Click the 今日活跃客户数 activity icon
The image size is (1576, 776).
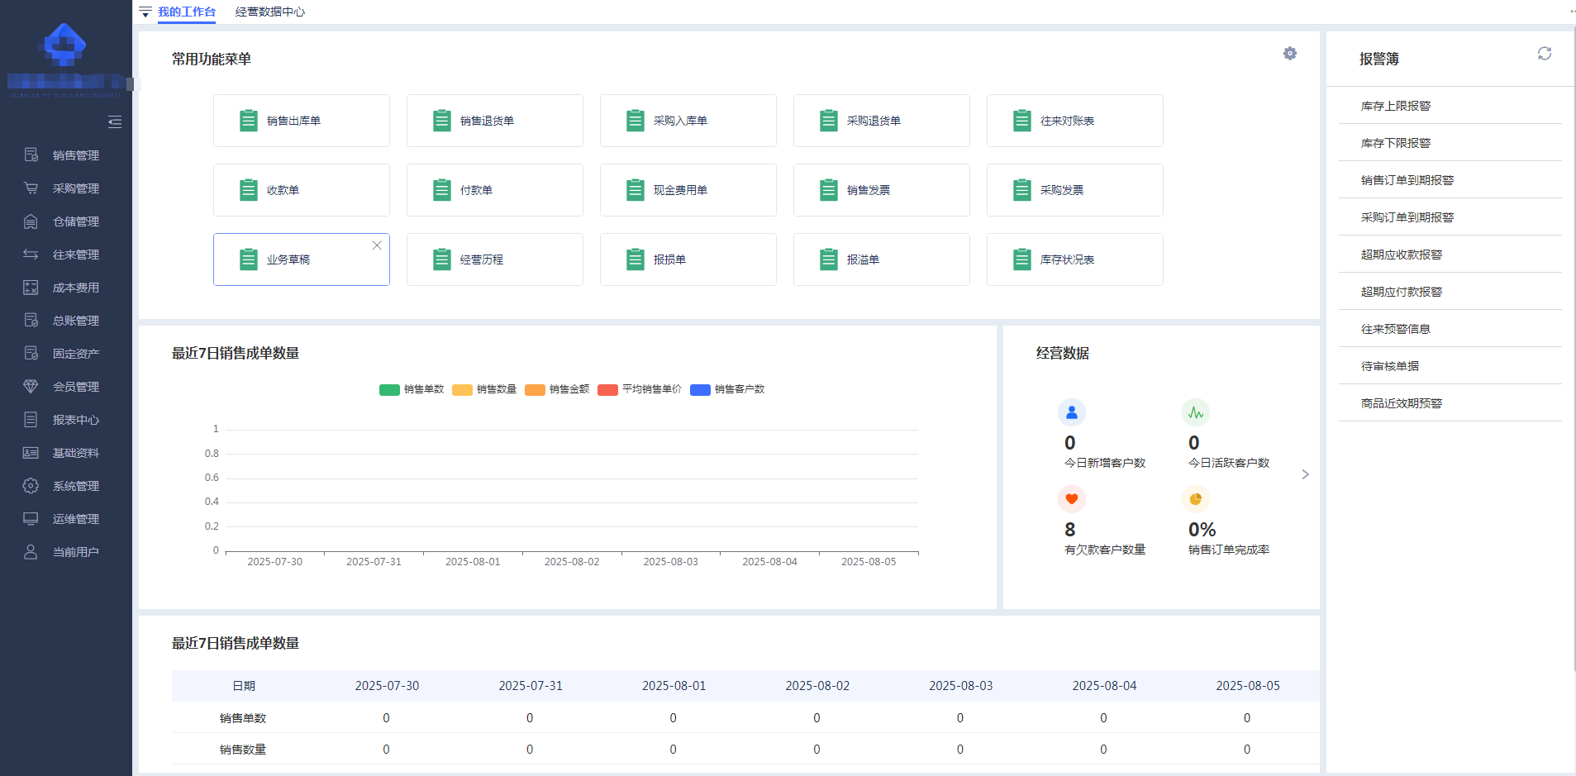coord(1195,412)
